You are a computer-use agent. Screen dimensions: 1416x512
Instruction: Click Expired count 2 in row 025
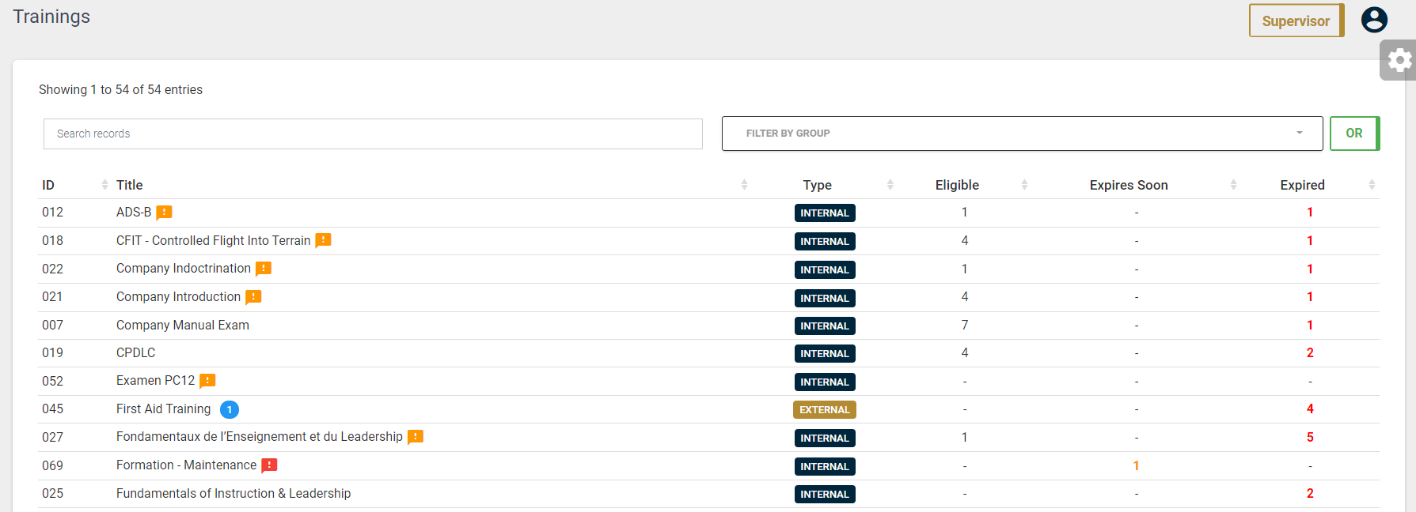1310,494
